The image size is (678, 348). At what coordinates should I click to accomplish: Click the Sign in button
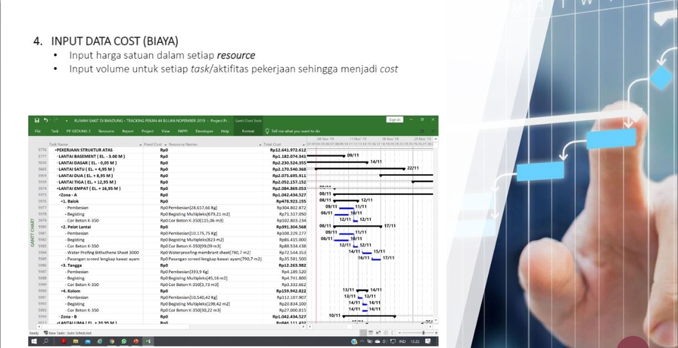[x=394, y=120]
